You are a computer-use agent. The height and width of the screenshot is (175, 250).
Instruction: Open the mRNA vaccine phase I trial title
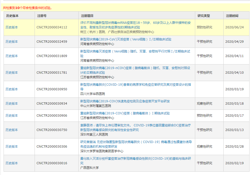(135, 25)
